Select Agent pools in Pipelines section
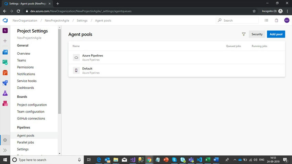 34,135
